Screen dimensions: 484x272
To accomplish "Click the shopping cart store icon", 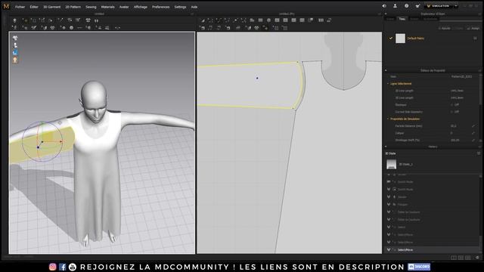I will click(417, 6).
